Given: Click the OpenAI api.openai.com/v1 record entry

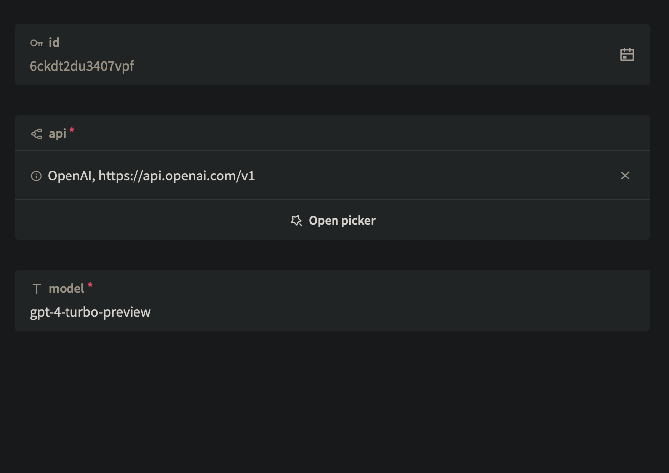Looking at the screenshot, I should (x=151, y=176).
